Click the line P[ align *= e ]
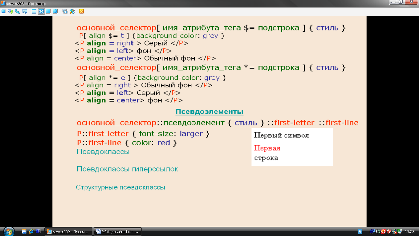Image resolution: width=419 pixels, height=236 pixels. [x=153, y=78]
